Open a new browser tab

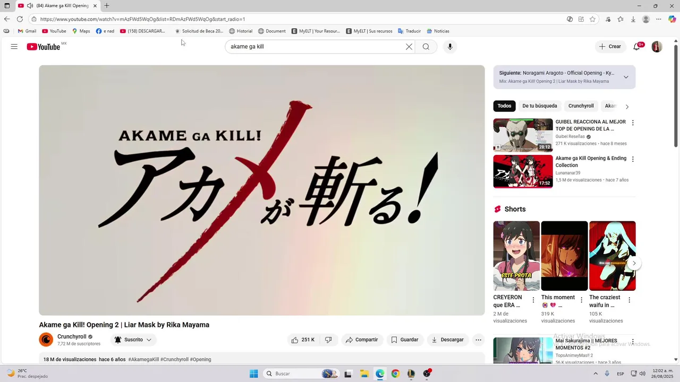click(107, 6)
